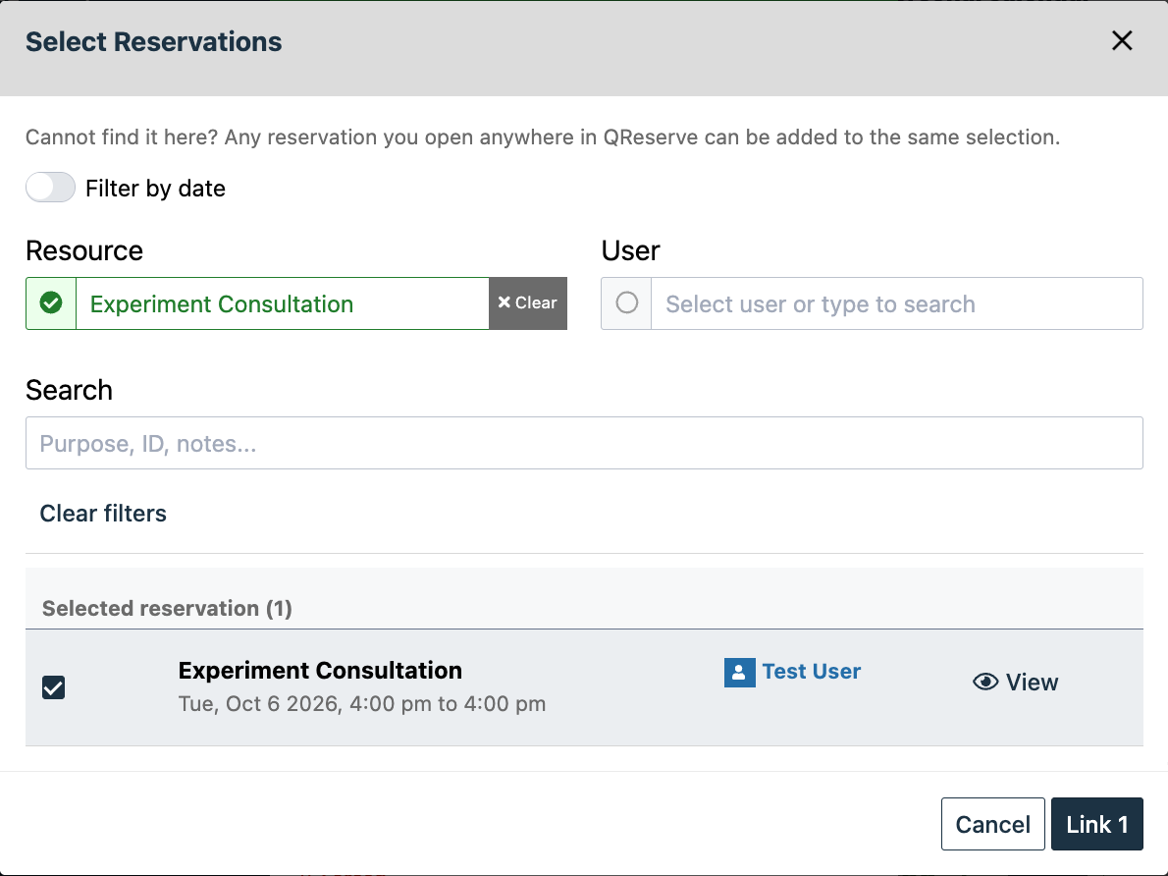Click the eye icon for View
Viewport: 1168px width, 876px height.
coord(985,682)
